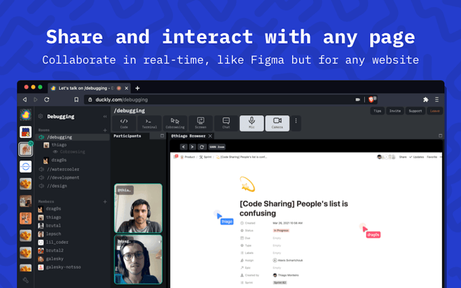Click the Cobrowsing eye indicator
This screenshot has height=288, width=461.
(55, 152)
